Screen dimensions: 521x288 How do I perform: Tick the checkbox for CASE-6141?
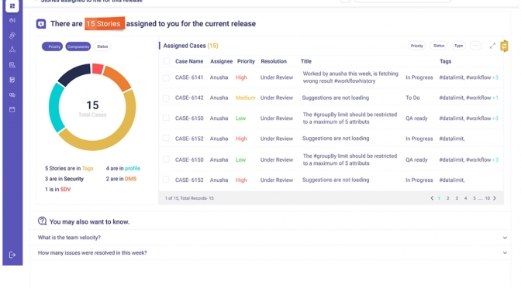[x=166, y=77]
